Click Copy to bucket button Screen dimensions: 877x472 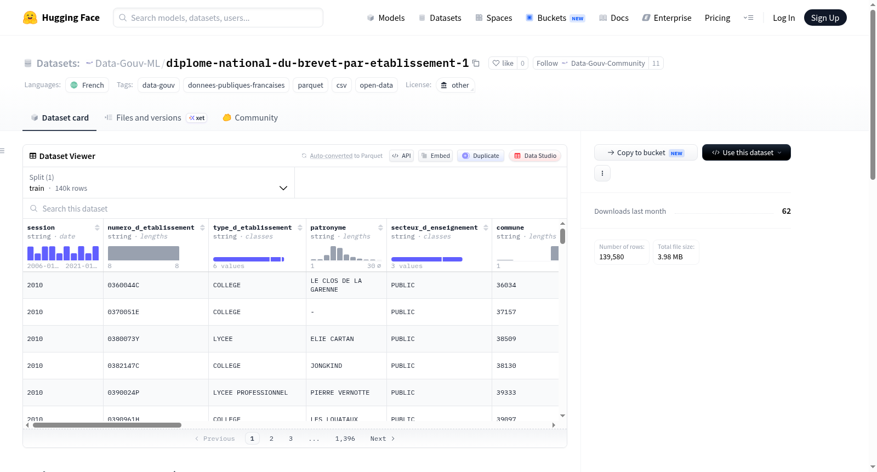[646, 152]
